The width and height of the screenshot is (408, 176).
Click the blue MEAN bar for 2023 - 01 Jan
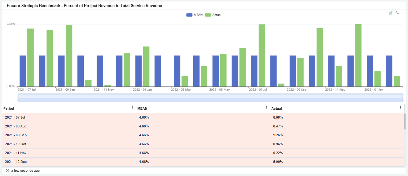[370, 71]
